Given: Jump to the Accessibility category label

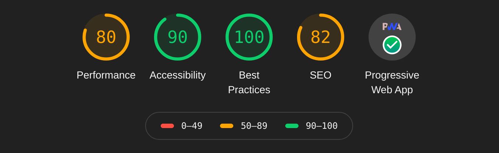Looking at the screenshot, I should pos(178,75).
